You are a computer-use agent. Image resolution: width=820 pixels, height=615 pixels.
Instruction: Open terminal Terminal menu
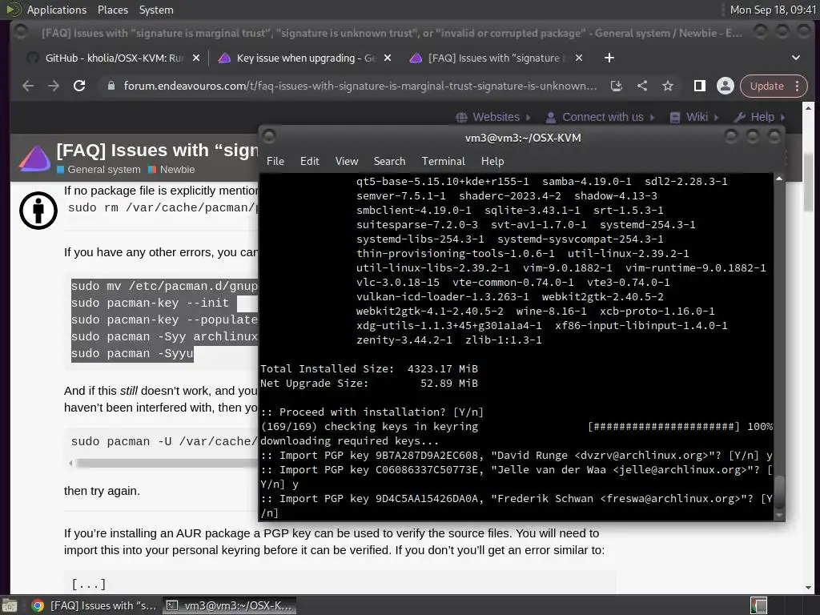444,161
